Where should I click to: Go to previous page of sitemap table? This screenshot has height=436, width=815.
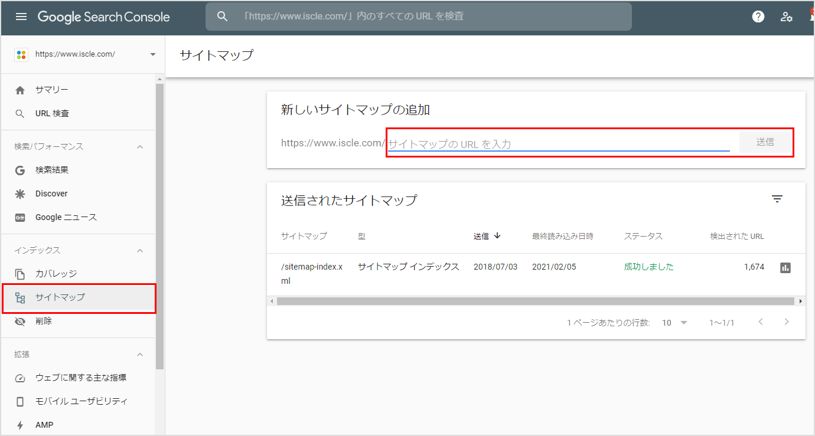[761, 322]
